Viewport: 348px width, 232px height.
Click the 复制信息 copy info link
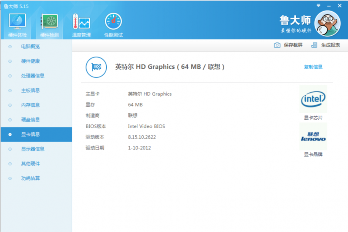coord(313,67)
